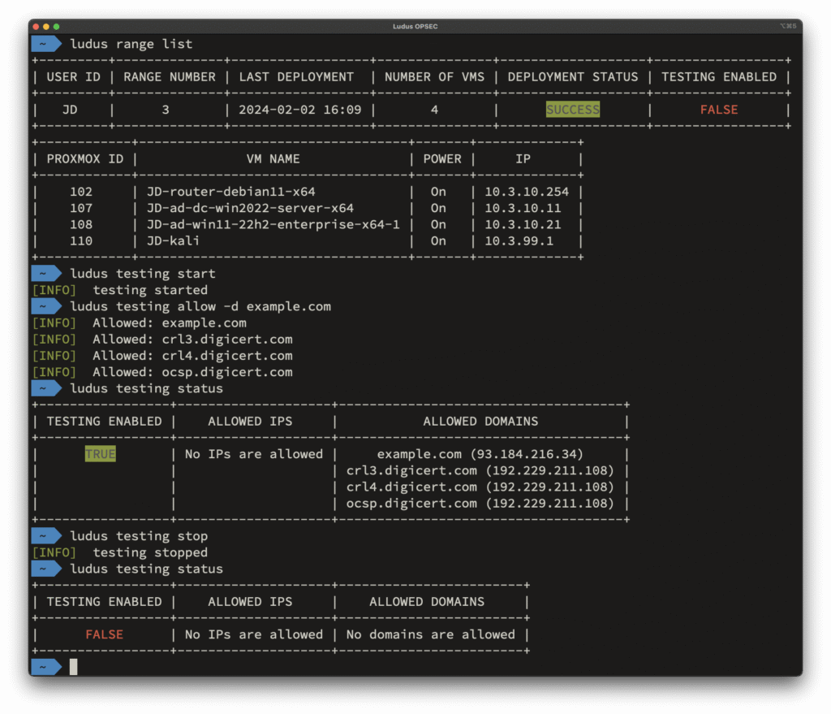Select the JD-ad-dc-win2022-server-x64 VM name
The image size is (831, 714).
[250, 208]
